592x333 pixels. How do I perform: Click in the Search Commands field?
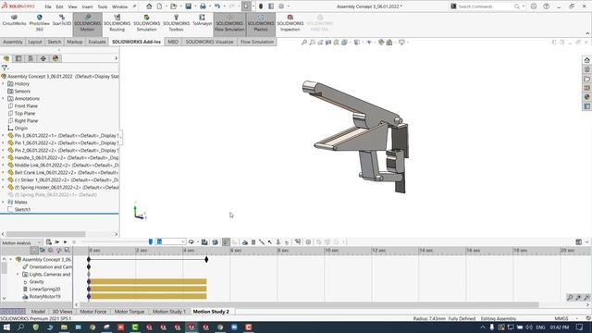pyautogui.click(x=485, y=6)
